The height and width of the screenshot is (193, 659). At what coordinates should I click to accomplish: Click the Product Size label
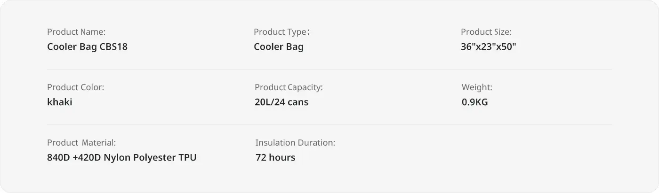486,32
